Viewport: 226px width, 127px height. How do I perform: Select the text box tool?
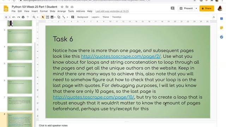pos(47,17)
